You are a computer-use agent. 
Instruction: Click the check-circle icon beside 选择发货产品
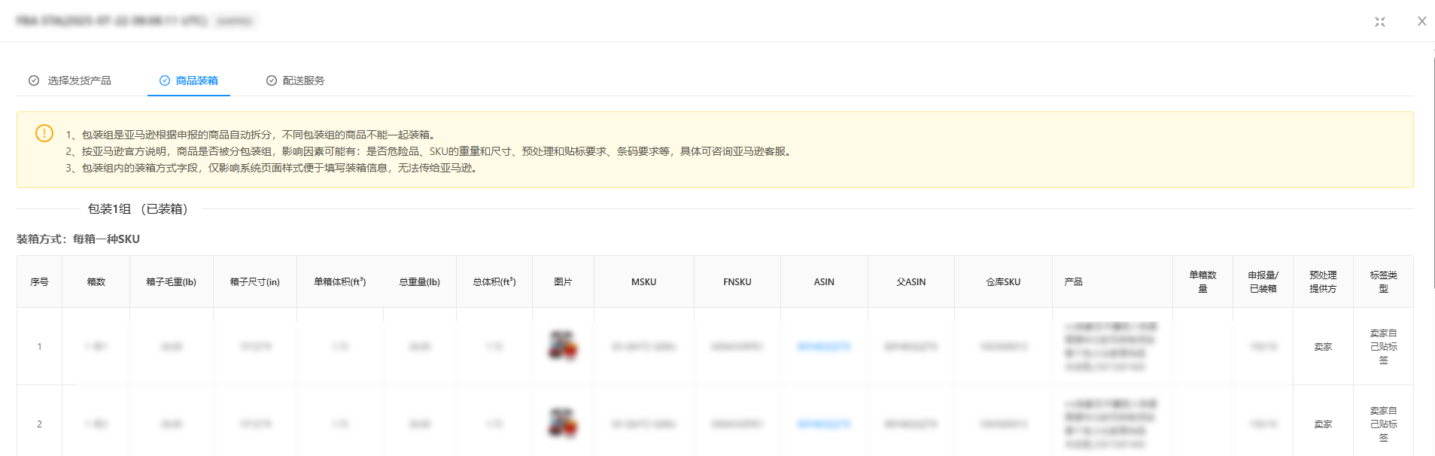[x=34, y=81]
